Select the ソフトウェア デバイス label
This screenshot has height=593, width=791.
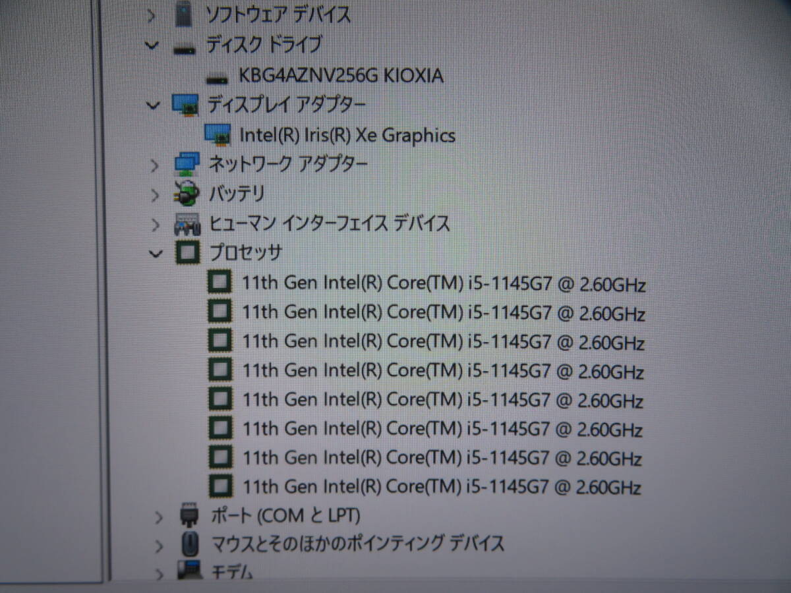pyautogui.click(x=279, y=14)
